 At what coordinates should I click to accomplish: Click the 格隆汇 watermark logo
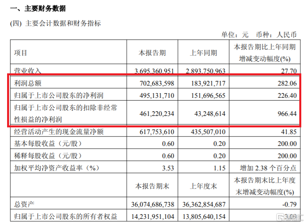point(291,217)
